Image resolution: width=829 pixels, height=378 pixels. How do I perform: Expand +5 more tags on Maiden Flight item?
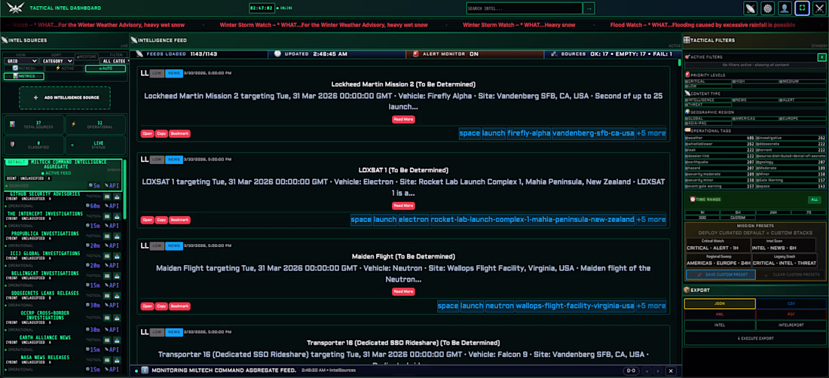point(651,305)
